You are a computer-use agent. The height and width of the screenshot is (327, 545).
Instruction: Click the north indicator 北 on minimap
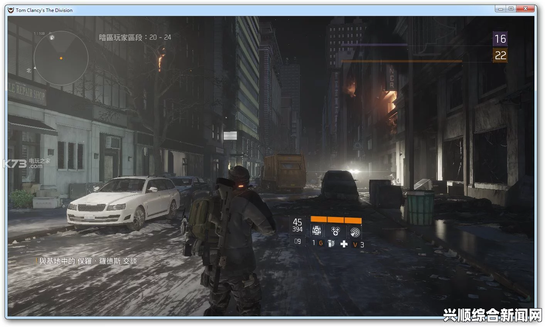tap(29, 70)
